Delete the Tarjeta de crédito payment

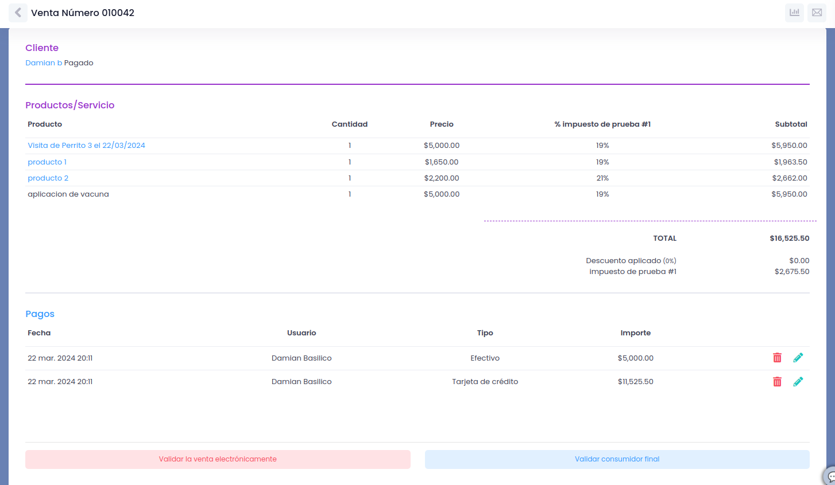click(777, 382)
